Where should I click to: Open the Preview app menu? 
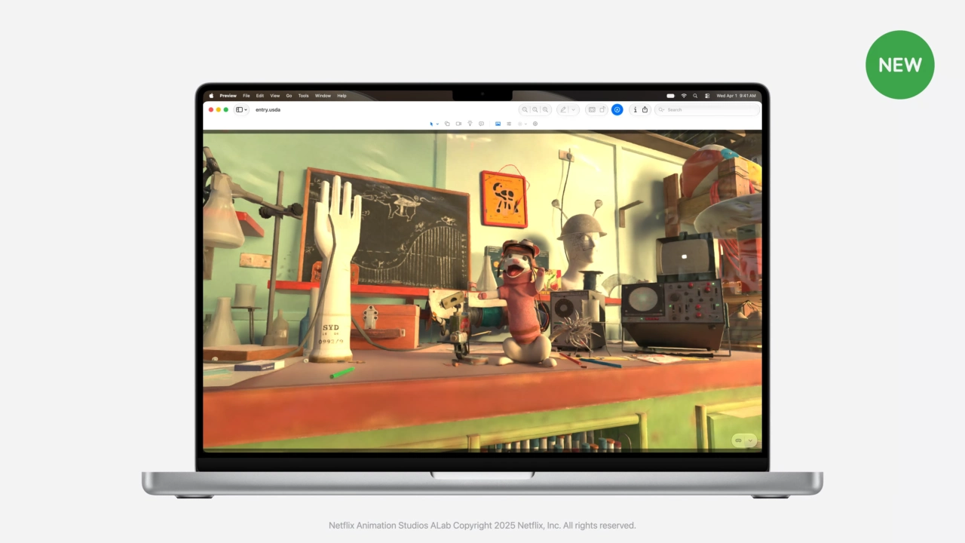[228, 96]
